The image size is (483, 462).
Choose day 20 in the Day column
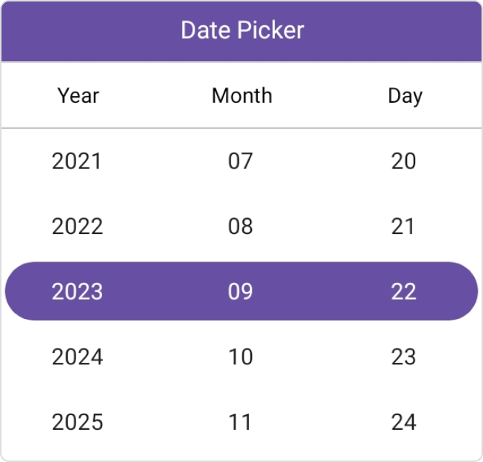404,161
